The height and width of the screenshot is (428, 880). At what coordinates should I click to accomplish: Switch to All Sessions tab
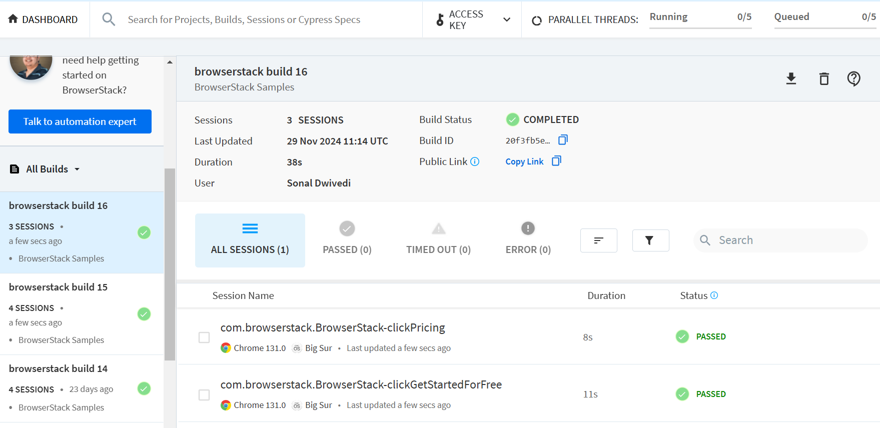coord(250,240)
